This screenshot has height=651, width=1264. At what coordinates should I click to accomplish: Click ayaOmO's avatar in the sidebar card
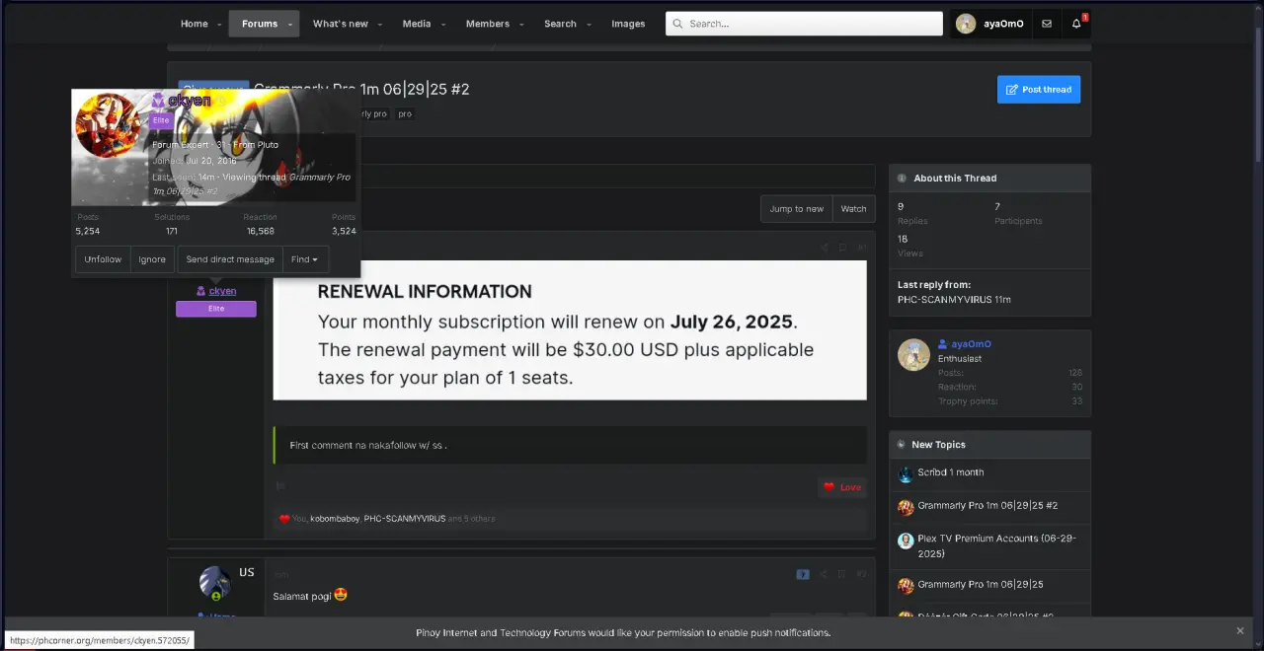coord(914,354)
